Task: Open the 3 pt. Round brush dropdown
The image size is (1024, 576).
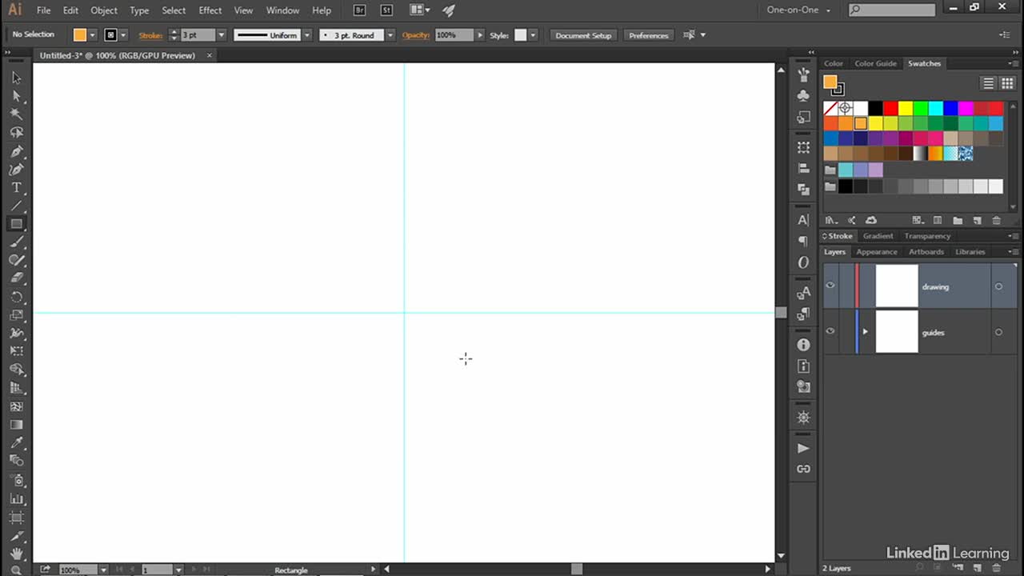Action: point(390,35)
